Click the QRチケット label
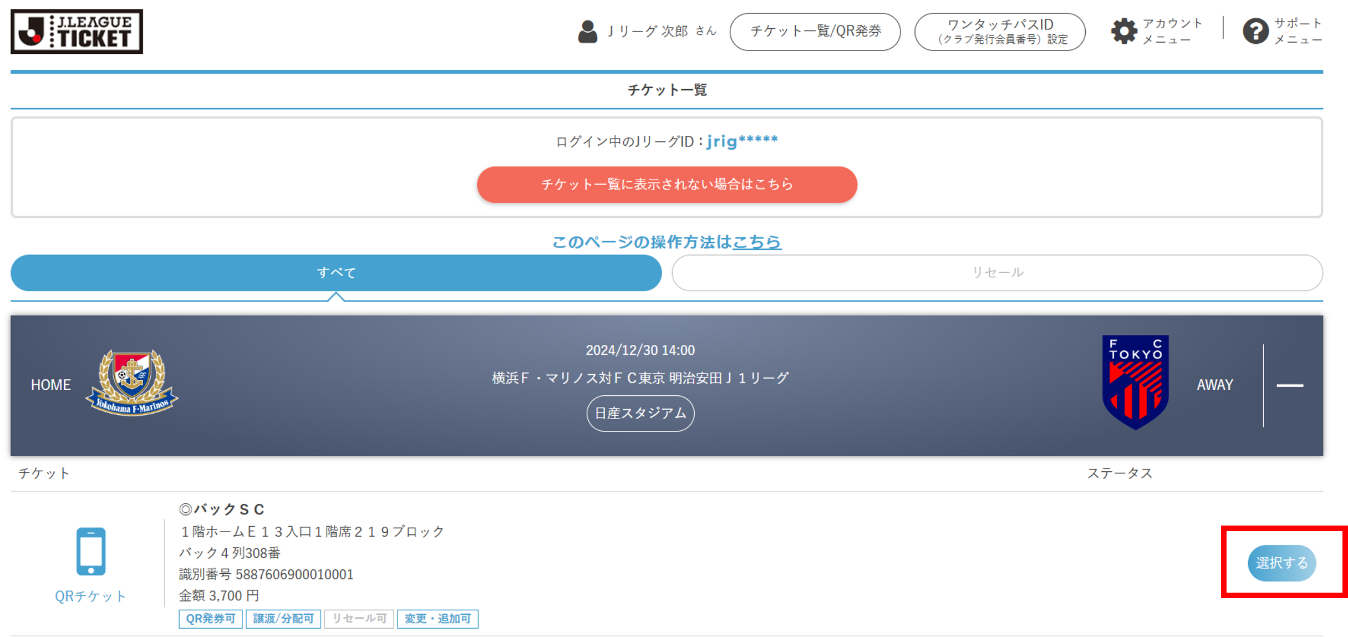This screenshot has height=637, width=1348. point(90,596)
